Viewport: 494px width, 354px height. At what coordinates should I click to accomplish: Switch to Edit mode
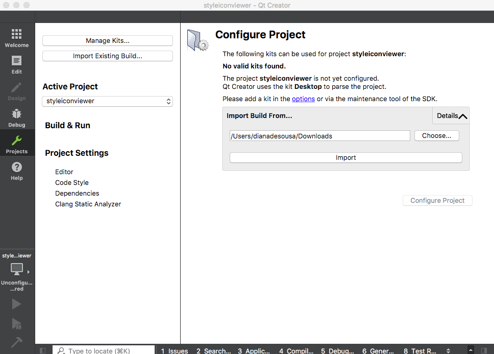[17, 64]
